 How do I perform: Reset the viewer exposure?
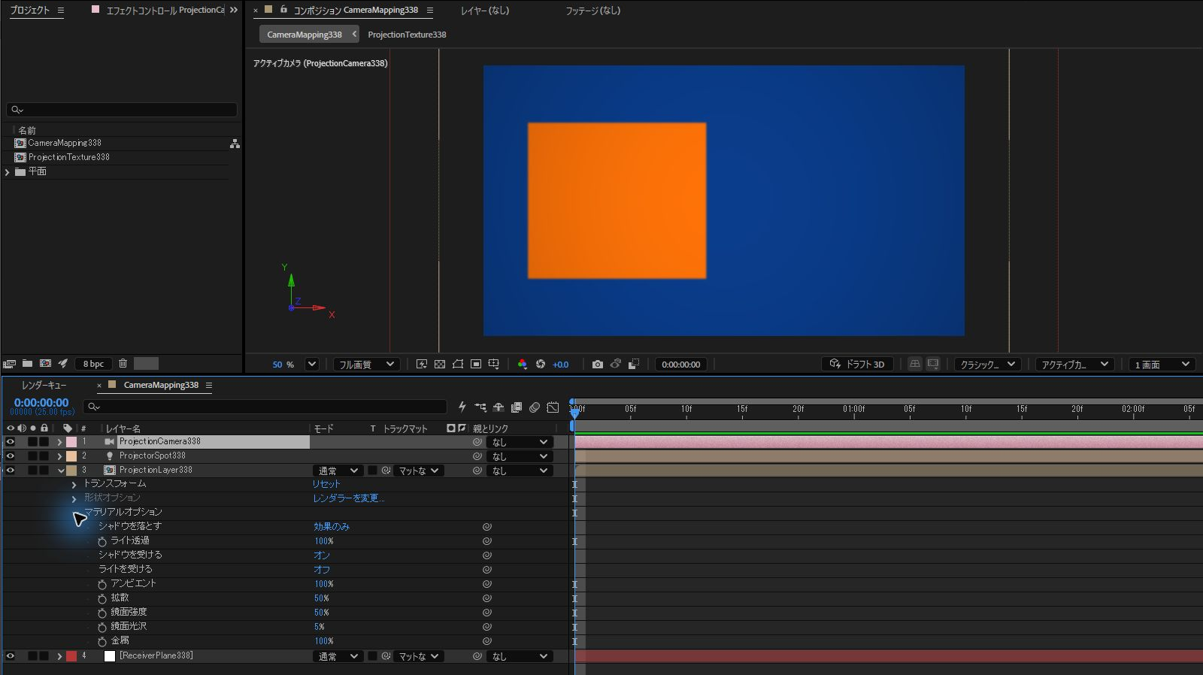541,365
